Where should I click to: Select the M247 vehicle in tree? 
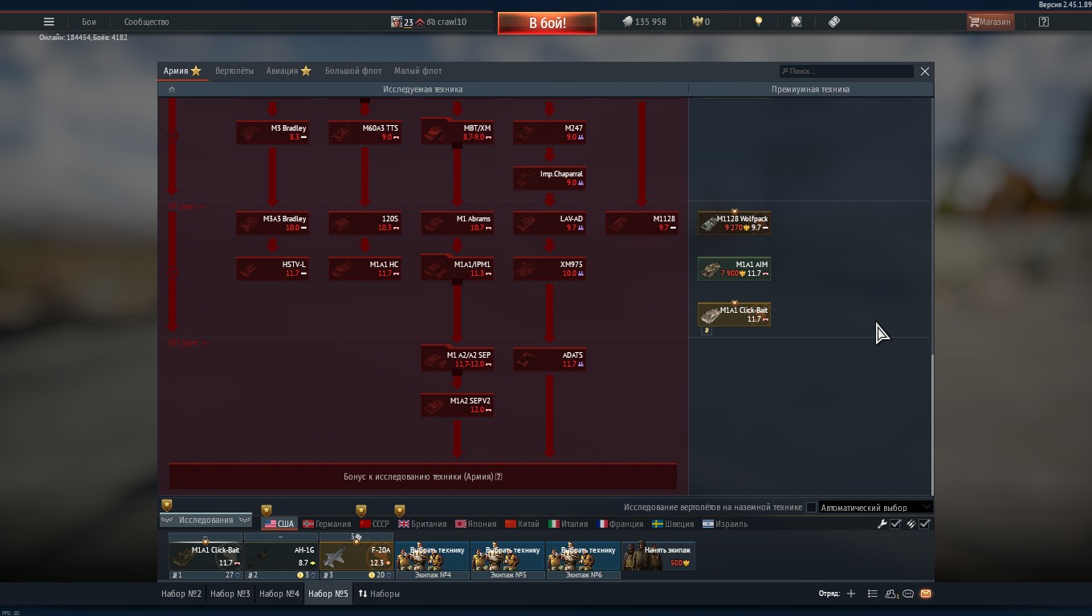549,132
